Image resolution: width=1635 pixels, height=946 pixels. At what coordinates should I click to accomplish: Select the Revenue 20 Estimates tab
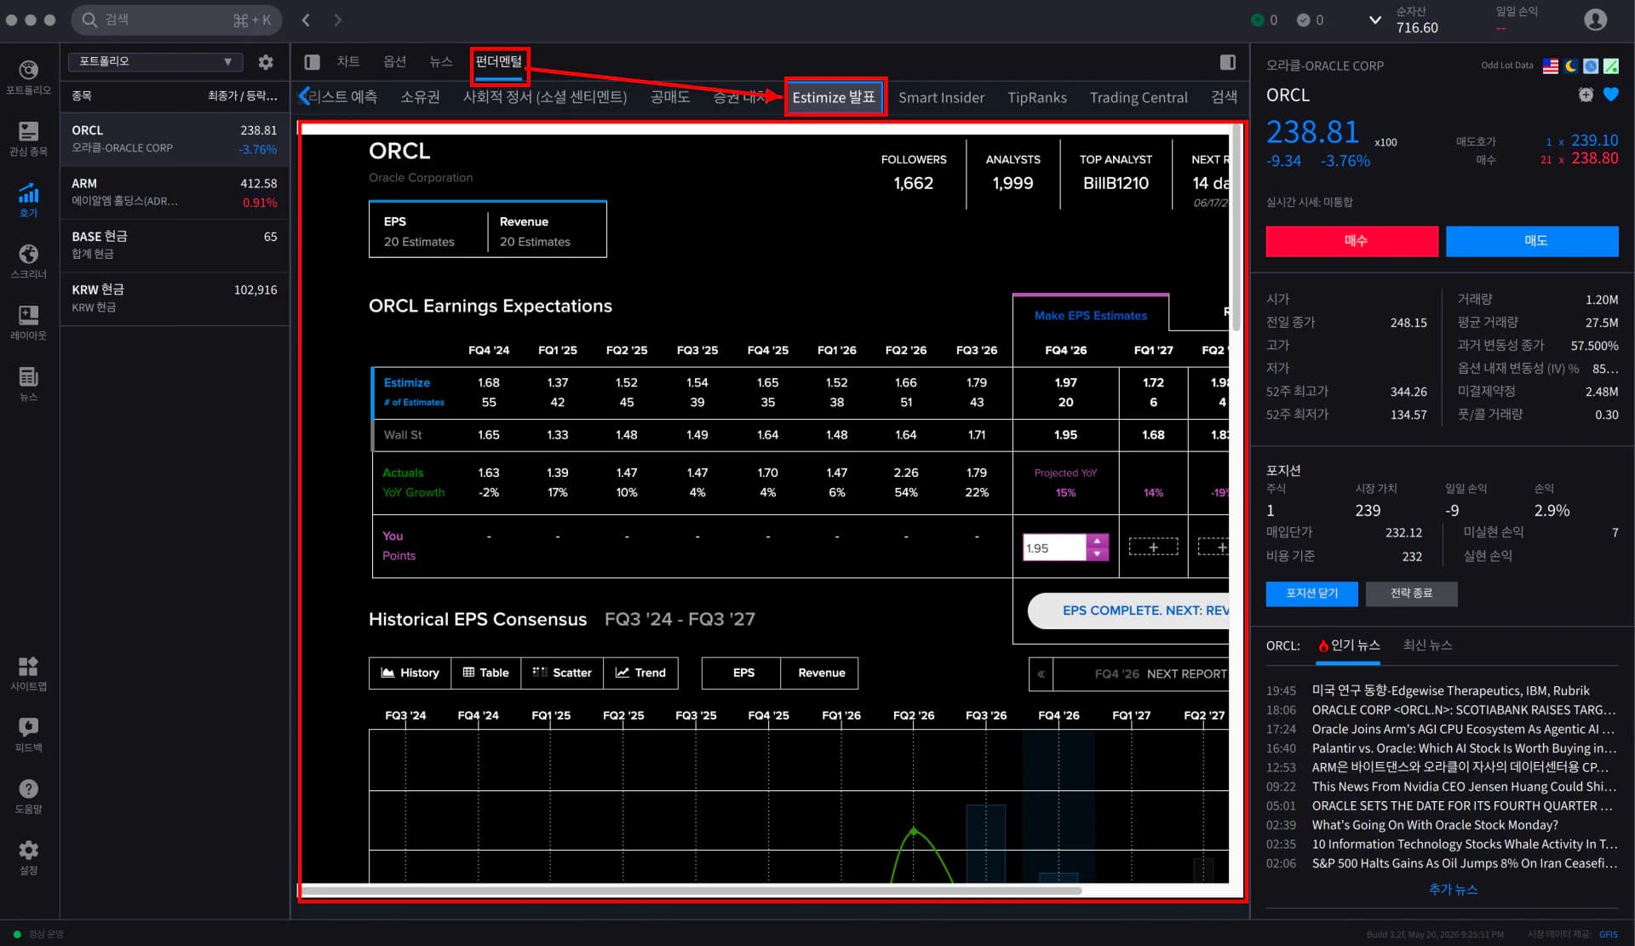pyautogui.click(x=547, y=231)
